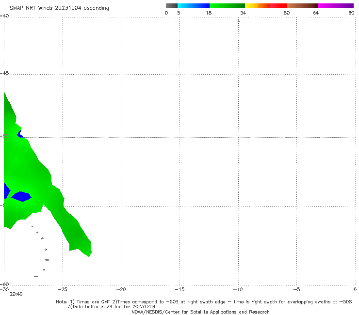Click the longitude axis label "-5"
Viewport: 359px width, 315px height.
(296, 289)
